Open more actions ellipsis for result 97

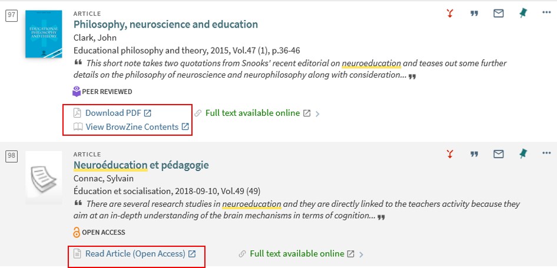[546, 12]
